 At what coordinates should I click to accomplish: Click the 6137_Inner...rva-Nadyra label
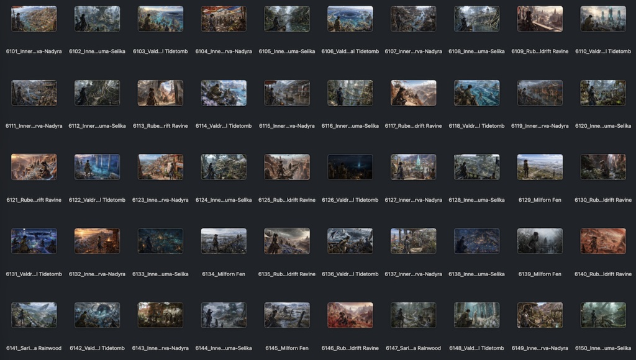(413, 274)
